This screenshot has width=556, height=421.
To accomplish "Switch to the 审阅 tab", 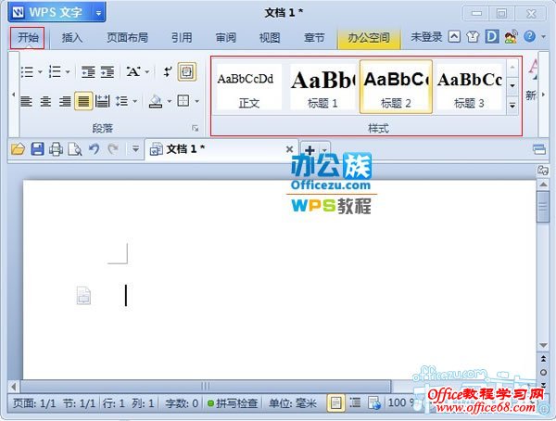I will point(225,37).
